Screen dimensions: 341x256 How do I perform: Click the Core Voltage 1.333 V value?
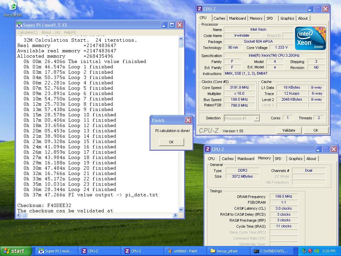281,47
